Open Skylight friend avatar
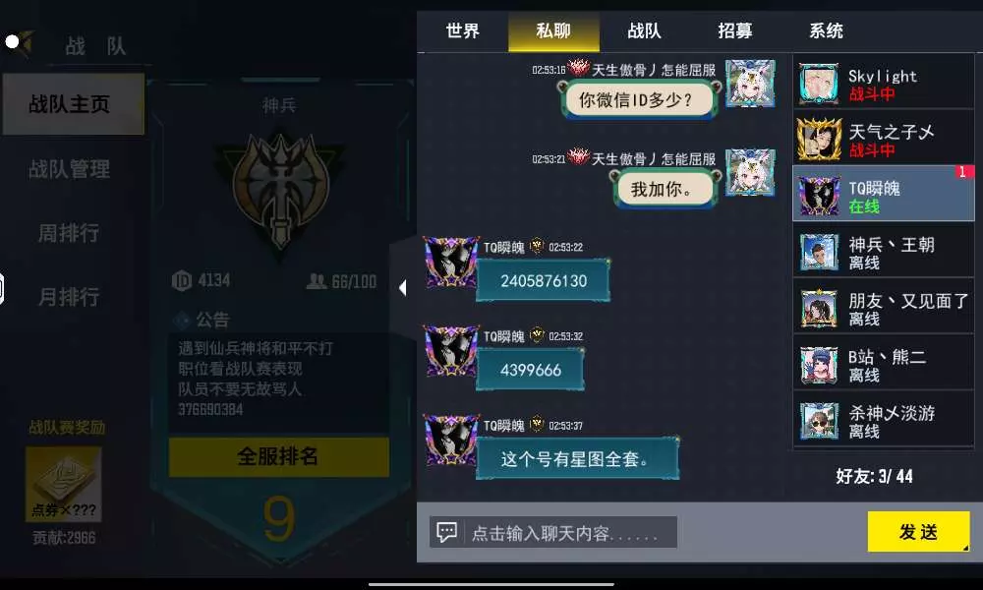Viewport: 983px width, 590px height. pos(818,83)
